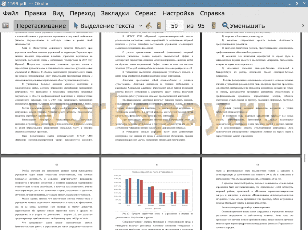This screenshot has height=230, width=308.
Task: Click the "из" label before the page count
Action: pos(190,26)
